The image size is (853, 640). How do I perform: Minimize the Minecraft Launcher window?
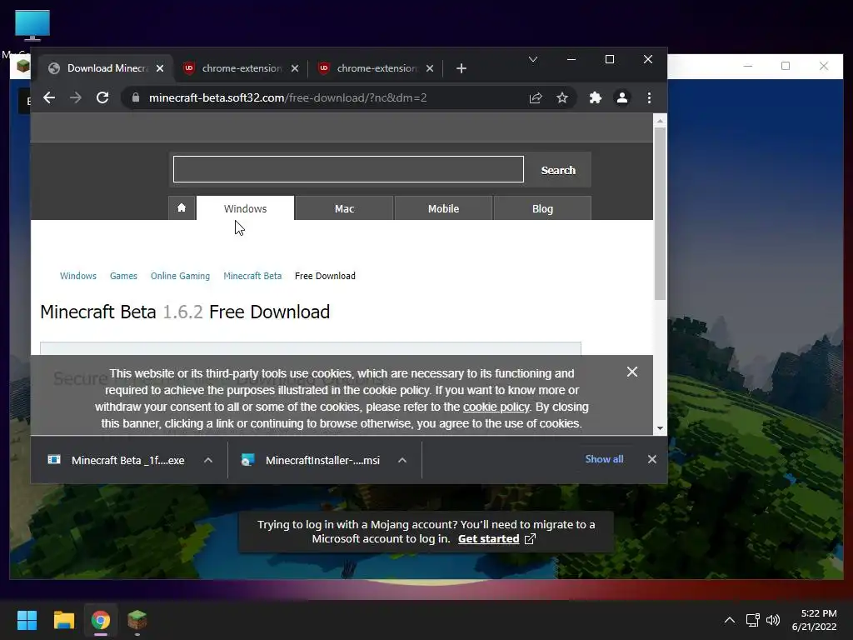click(x=748, y=66)
